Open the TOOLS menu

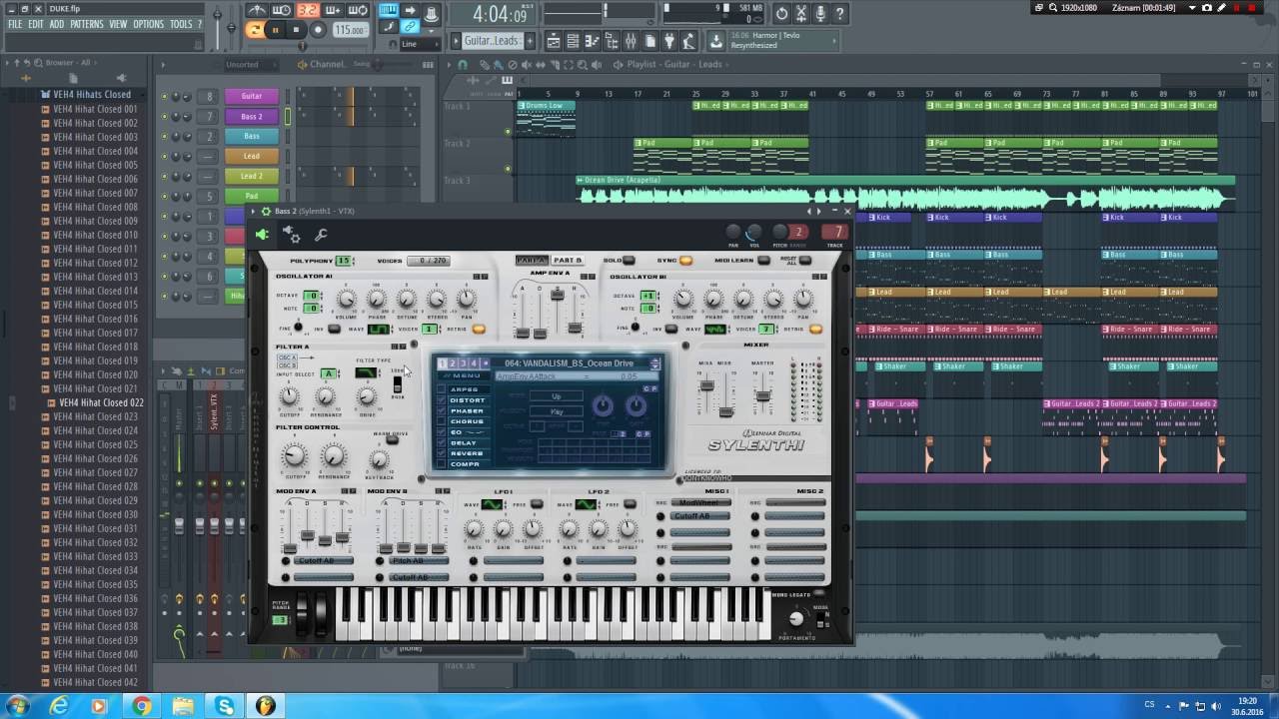coord(181,24)
